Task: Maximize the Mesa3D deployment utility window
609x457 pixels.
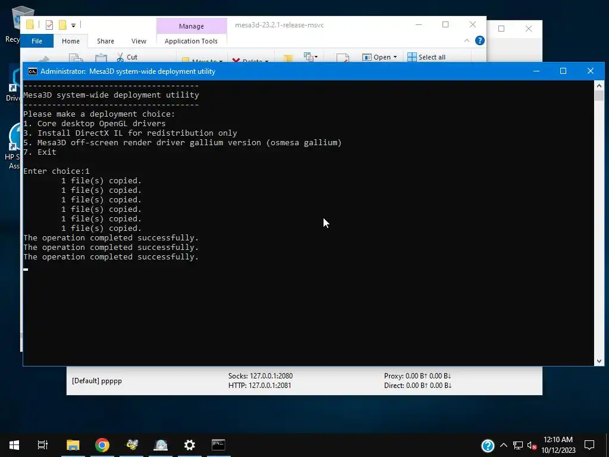Action: pos(563,71)
